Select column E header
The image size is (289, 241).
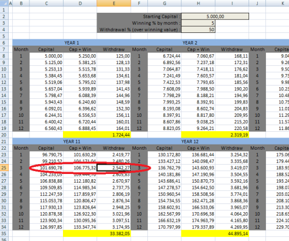click(114, 3)
